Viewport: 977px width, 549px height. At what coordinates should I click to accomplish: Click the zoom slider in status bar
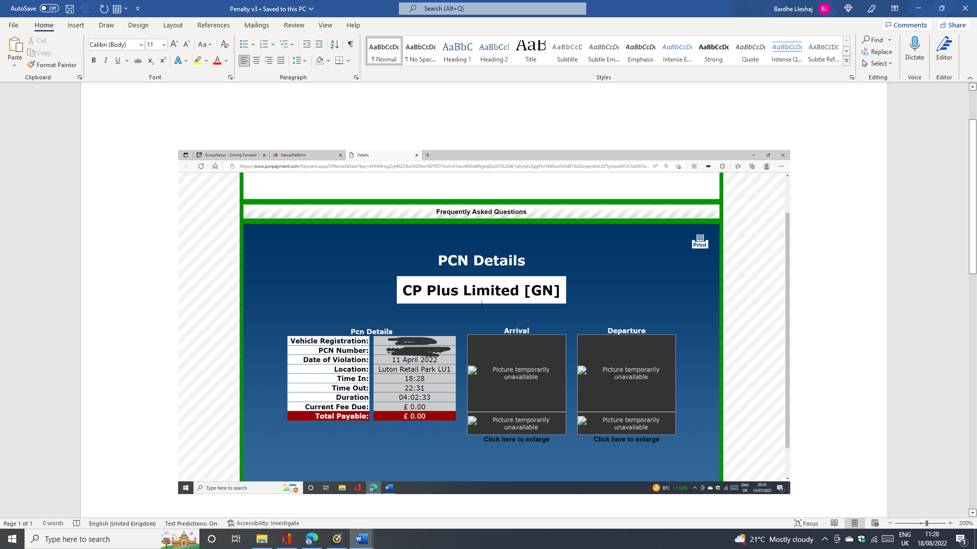(927, 523)
